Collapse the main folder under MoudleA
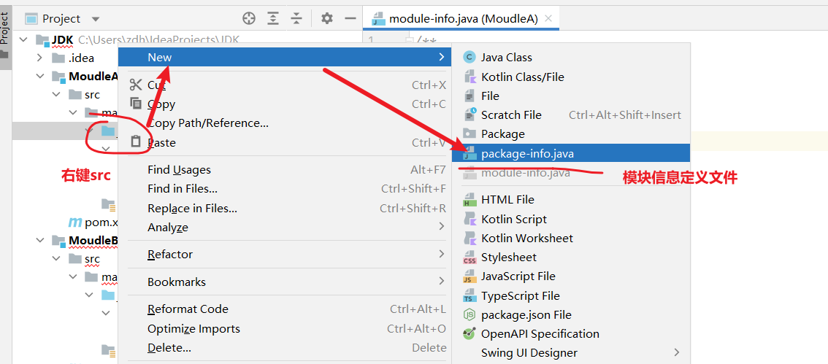Viewport: 828px width, 364px height. pyautogui.click(x=73, y=113)
